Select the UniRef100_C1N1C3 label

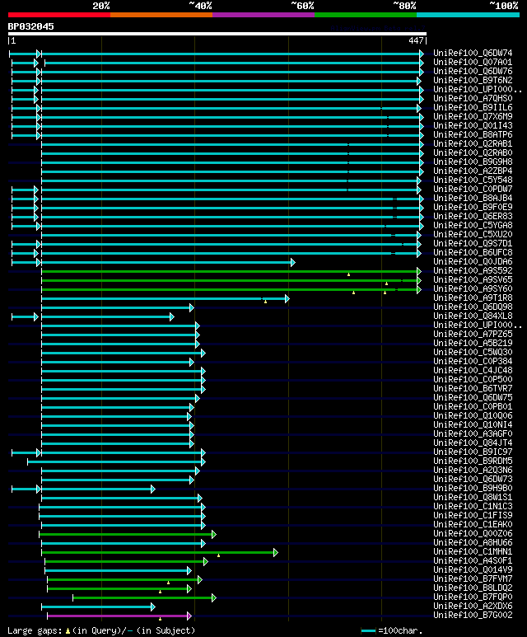473,506
